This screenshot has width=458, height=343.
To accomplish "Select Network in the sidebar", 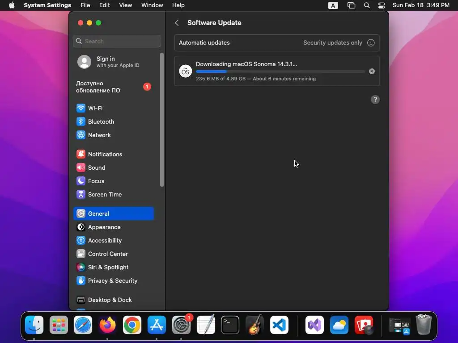I will 114,135.
